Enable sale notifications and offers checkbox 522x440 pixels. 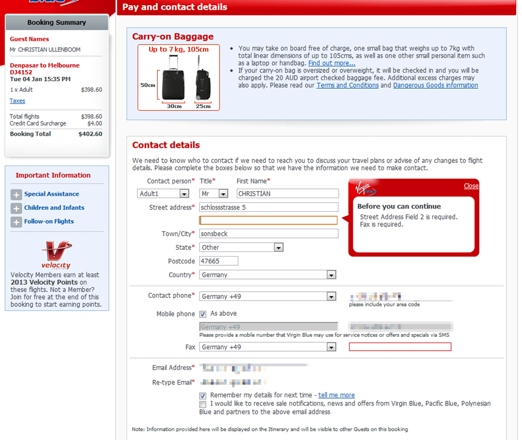pos(203,404)
